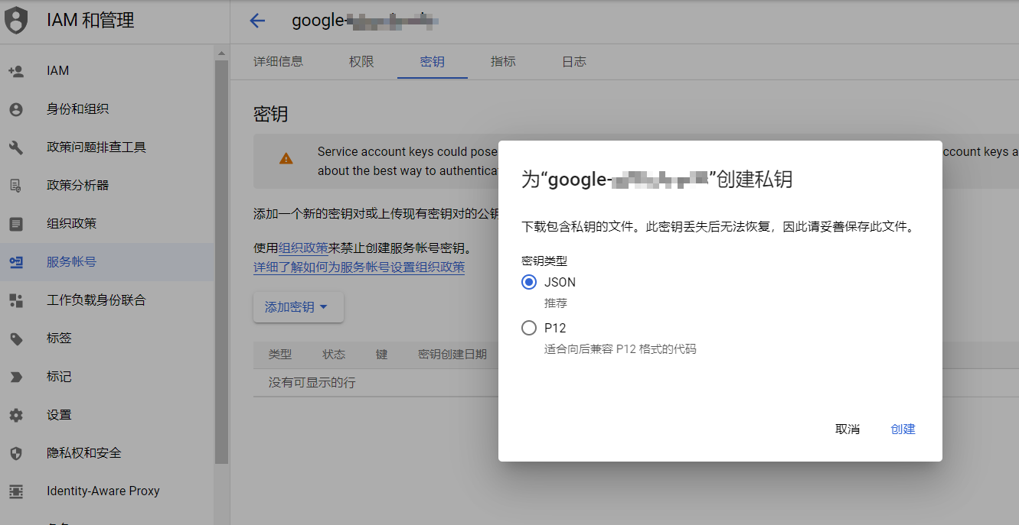Click the wrench icon for Policy Troubleshooter
This screenshot has width=1019, height=525.
click(x=16, y=147)
